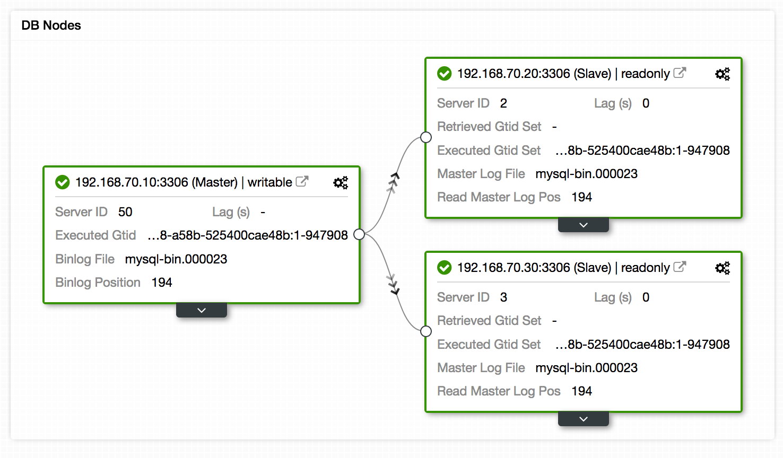Open external link icon for Slave 192.168.70.20
Viewport: 783px width, 458px height.
point(680,73)
